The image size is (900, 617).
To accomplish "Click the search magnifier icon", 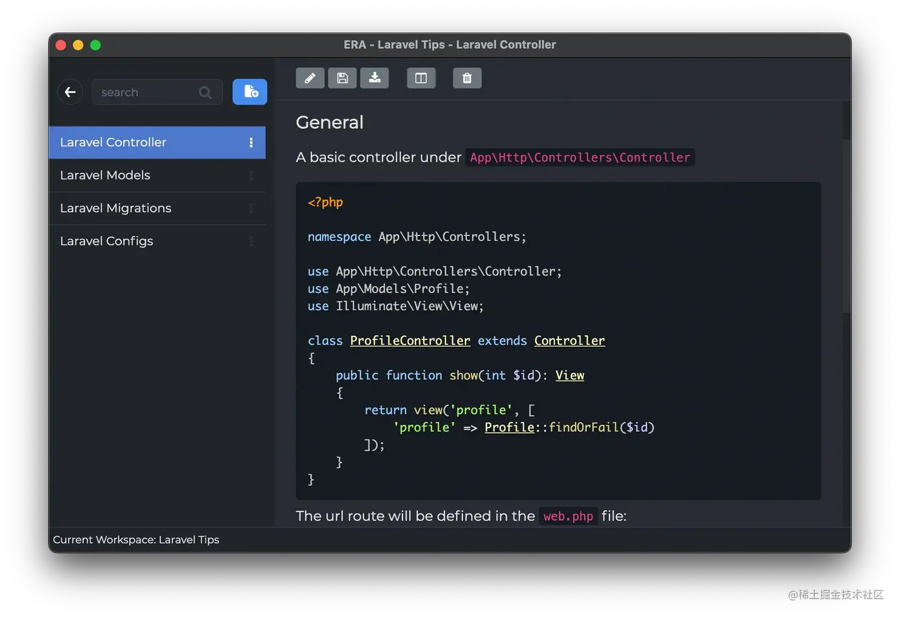I will pyautogui.click(x=205, y=93).
